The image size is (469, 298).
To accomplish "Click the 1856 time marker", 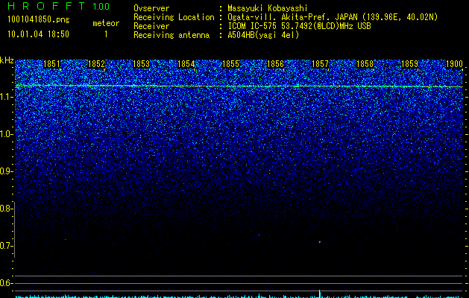I will coord(275,64).
